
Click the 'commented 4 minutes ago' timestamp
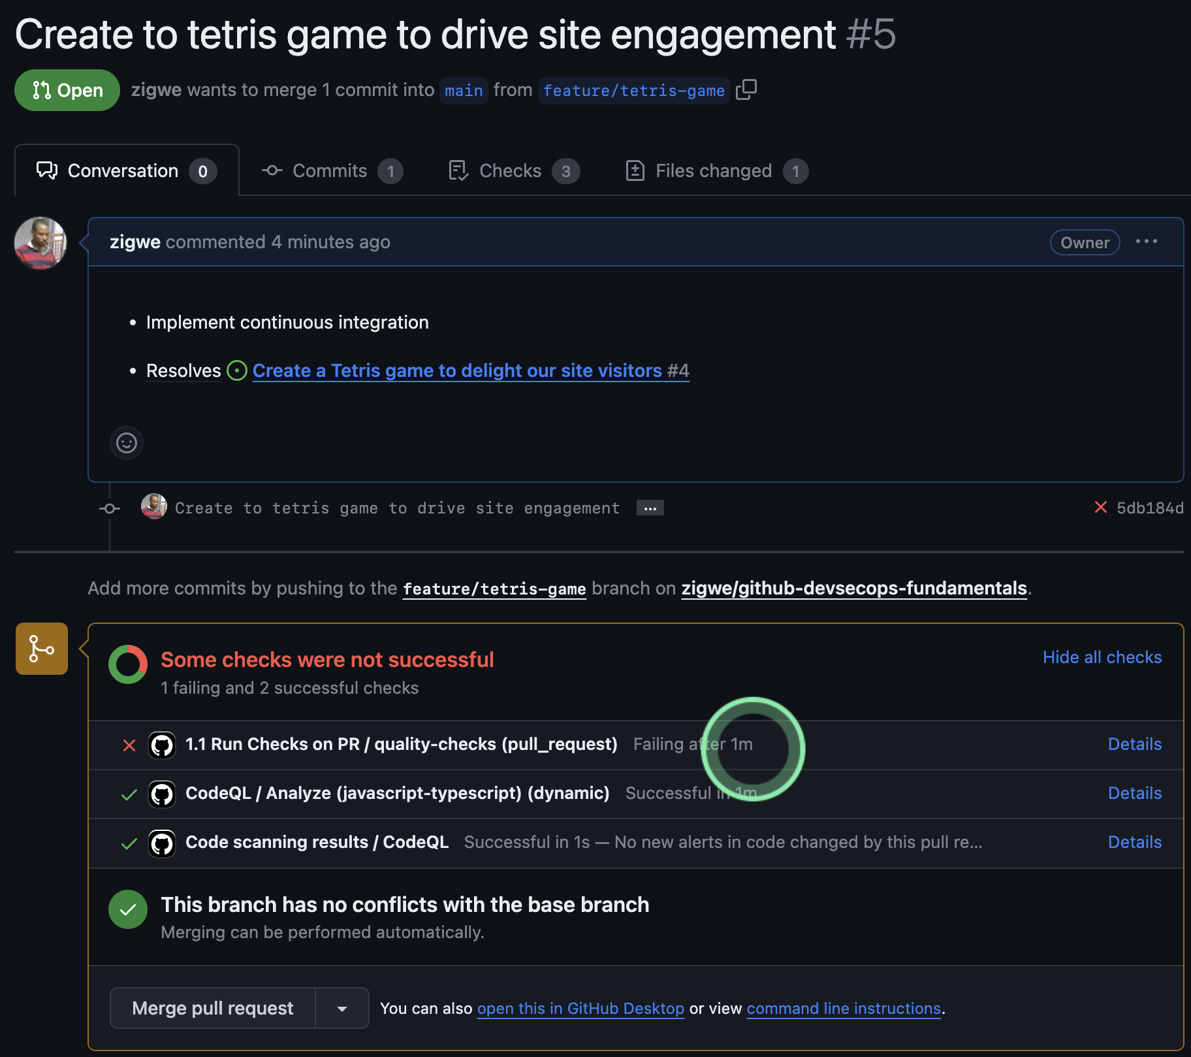click(x=278, y=242)
